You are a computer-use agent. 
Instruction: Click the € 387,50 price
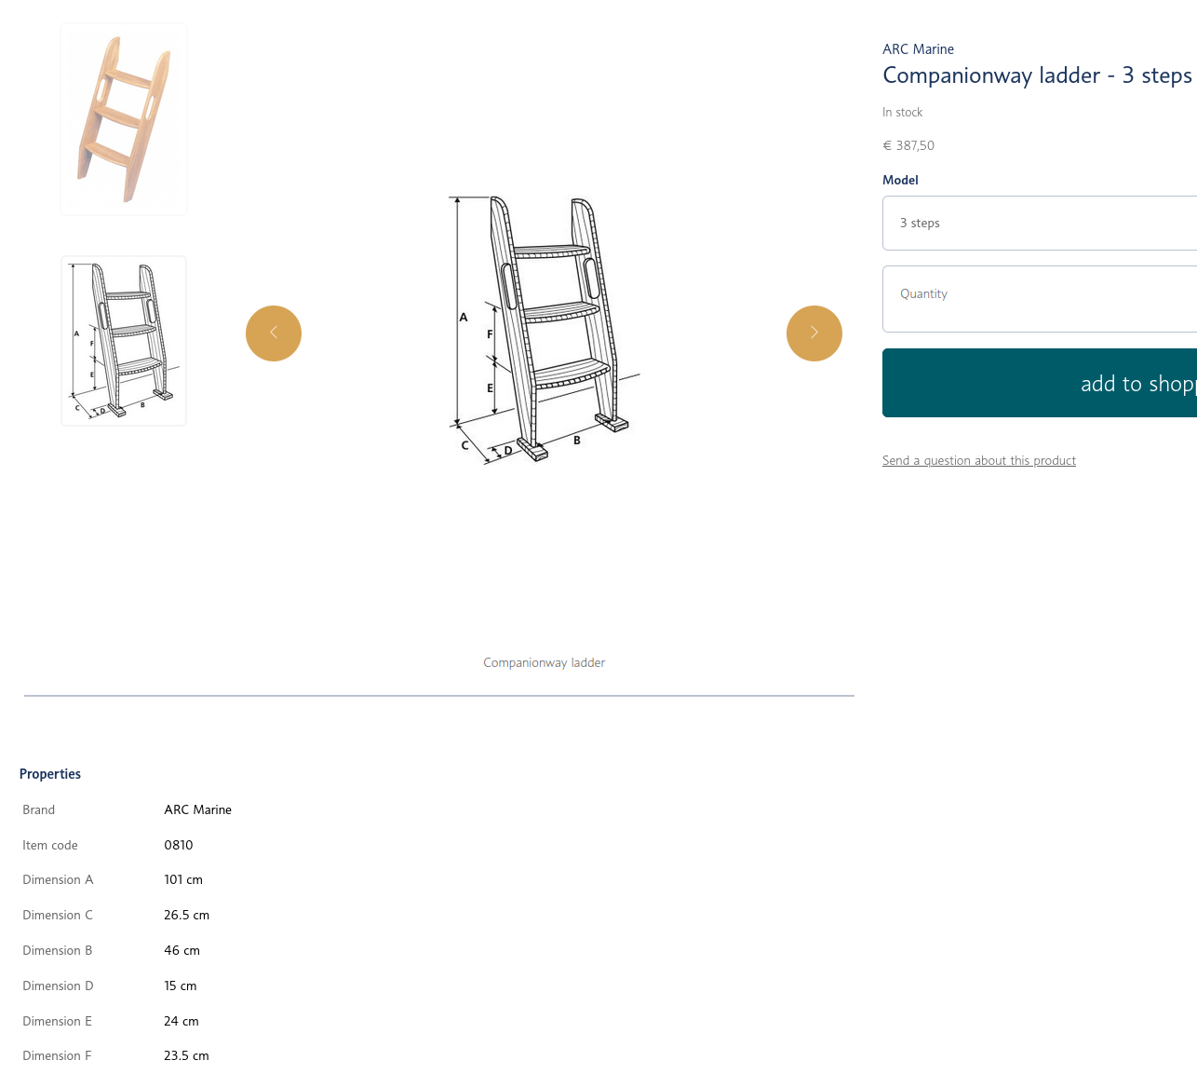(908, 146)
